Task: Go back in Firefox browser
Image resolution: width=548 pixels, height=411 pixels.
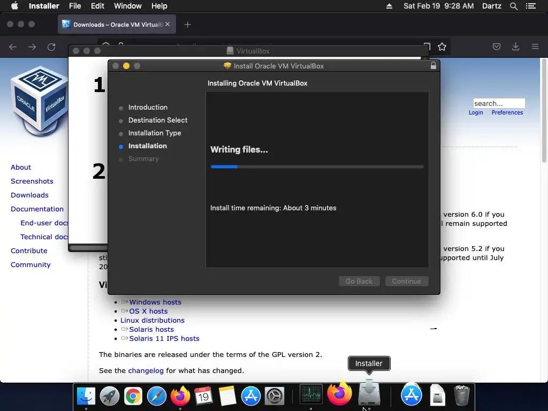Action: [x=13, y=47]
